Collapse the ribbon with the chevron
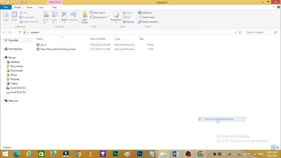Image resolution: width=281 pixels, height=158 pixels. (x=274, y=7)
